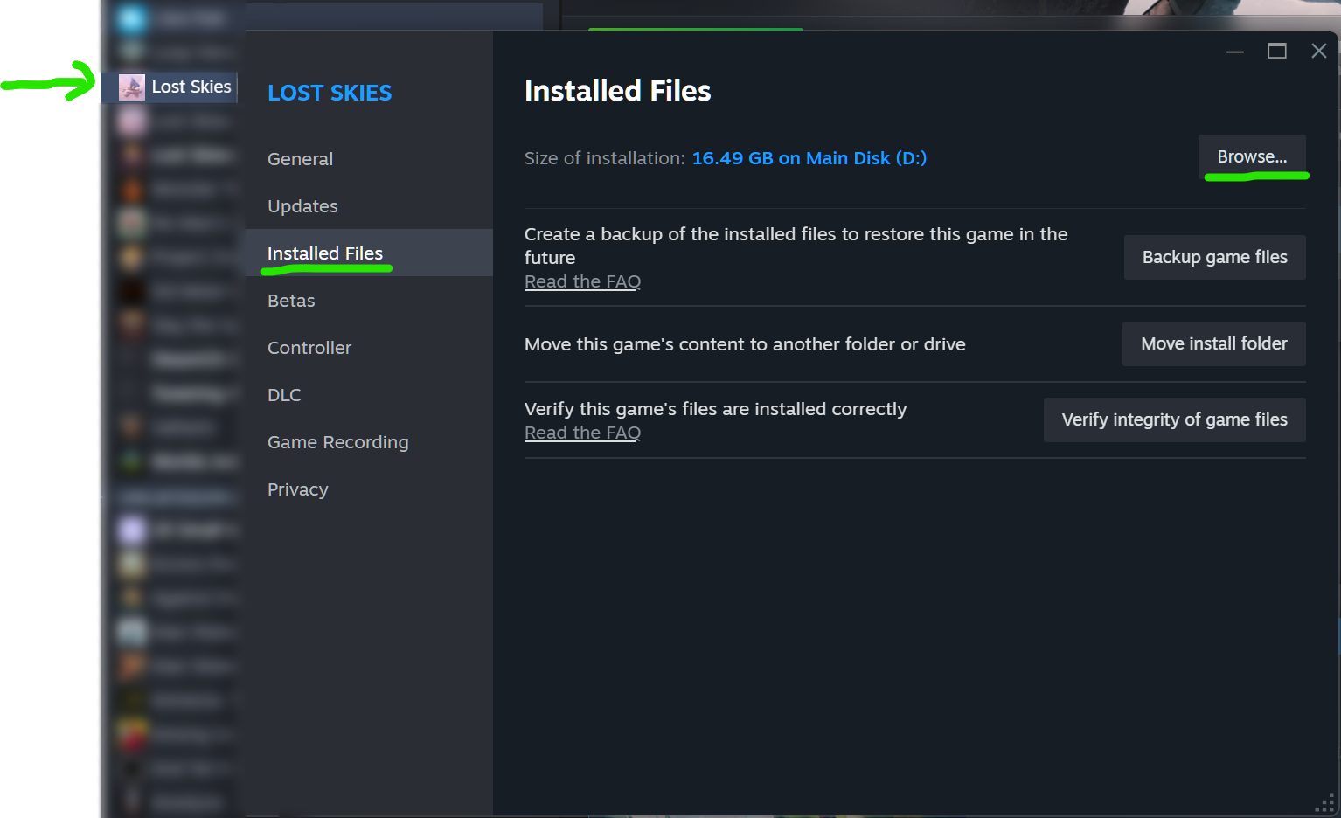Open Read the FAQ link under backup
This screenshot has height=818, width=1341.
click(582, 281)
